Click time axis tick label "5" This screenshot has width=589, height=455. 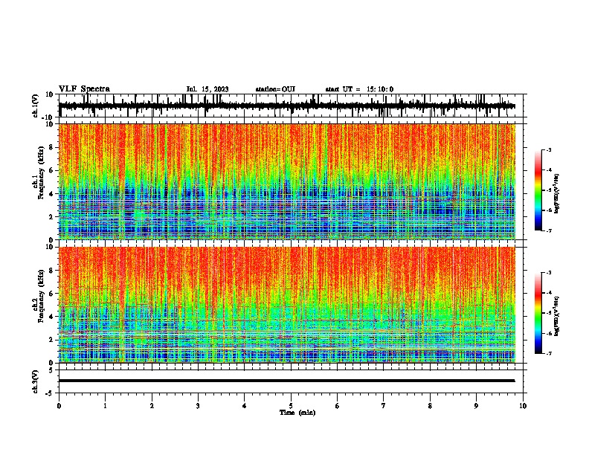point(291,406)
